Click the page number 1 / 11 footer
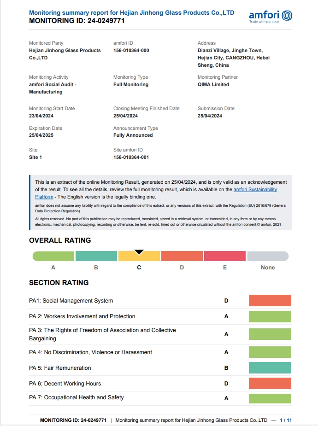This screenshot has width=318, height=426. (x=286, y=420)
